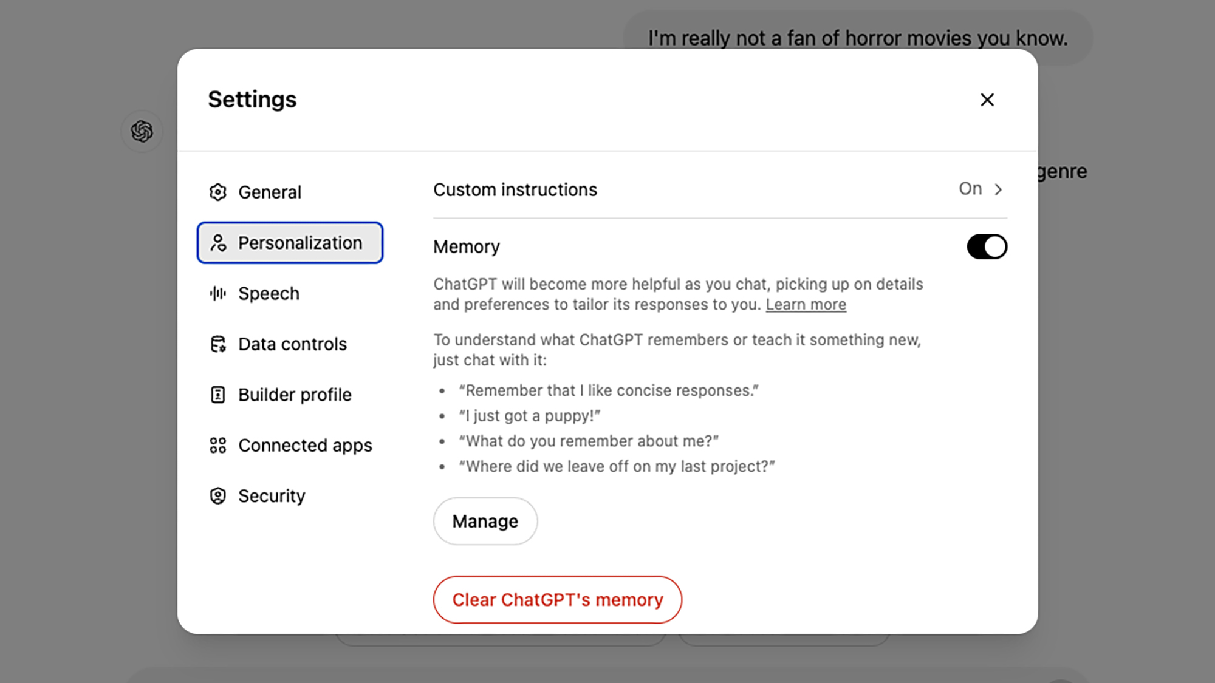Switch to the Speech settings tab
1215x683 pixels.
point(269,294)
